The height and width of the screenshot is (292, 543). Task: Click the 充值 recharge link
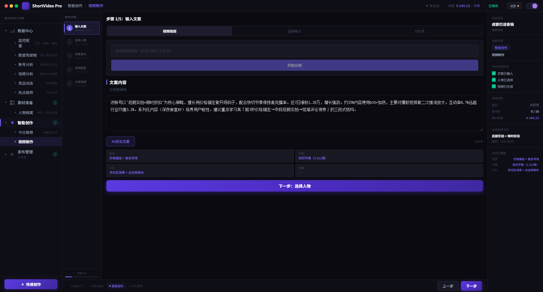[477, 6]
